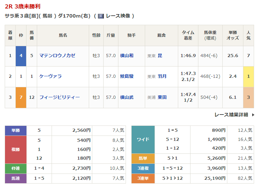
Task: Click the yellow popularity rank 1 cell
Action: point(248,76)
